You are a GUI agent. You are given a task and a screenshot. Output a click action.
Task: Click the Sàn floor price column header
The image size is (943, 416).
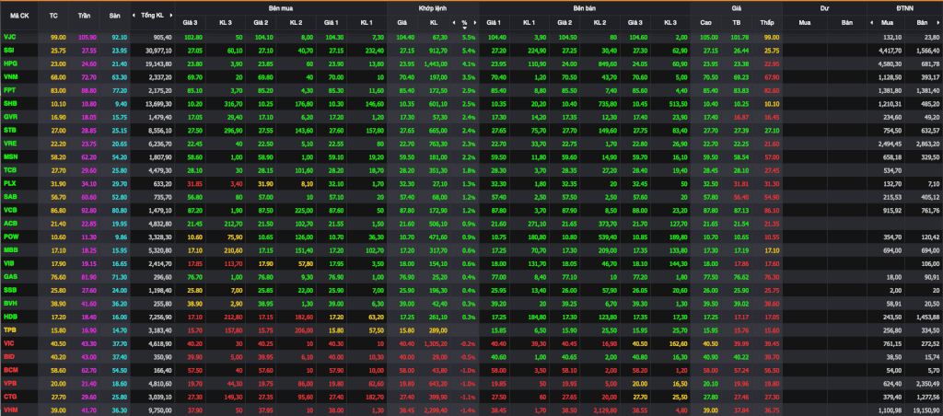[115, 15]
